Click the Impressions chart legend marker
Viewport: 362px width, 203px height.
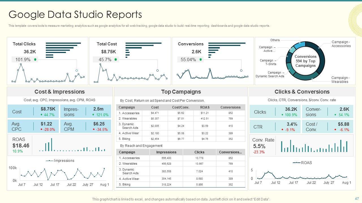49,161
